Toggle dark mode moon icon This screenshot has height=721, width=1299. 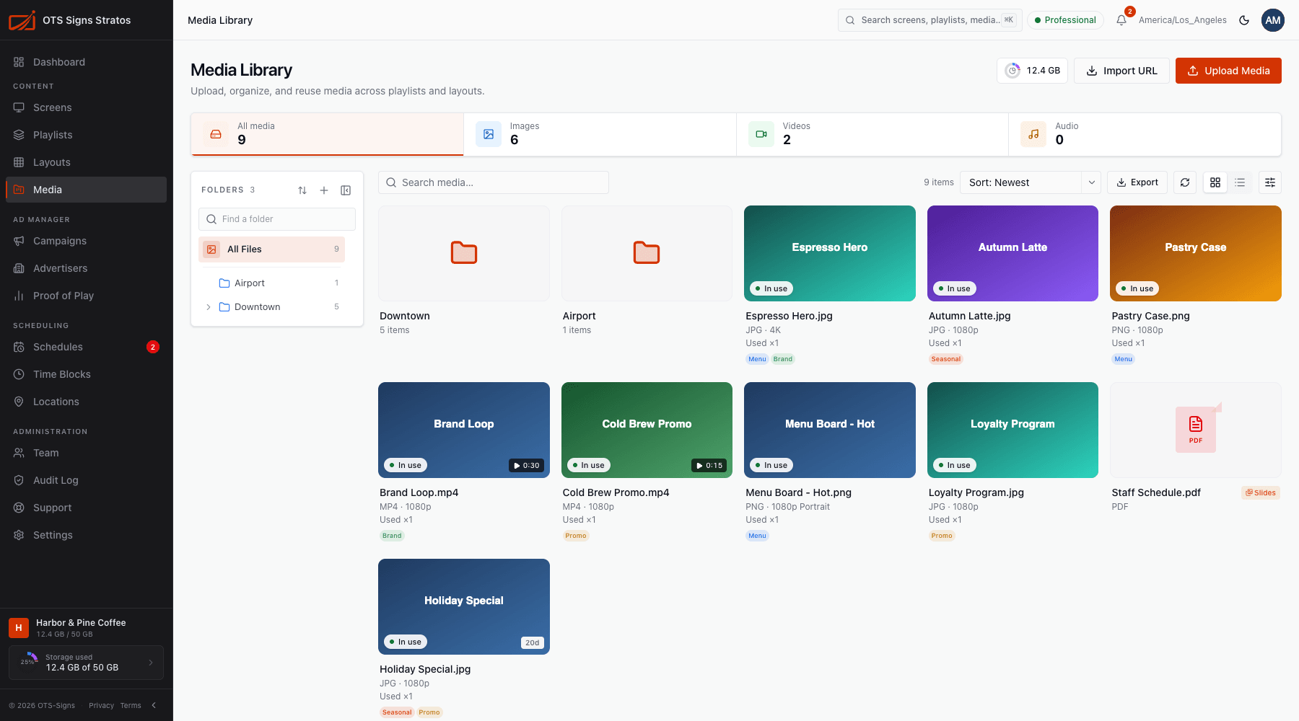[1244, 20]
